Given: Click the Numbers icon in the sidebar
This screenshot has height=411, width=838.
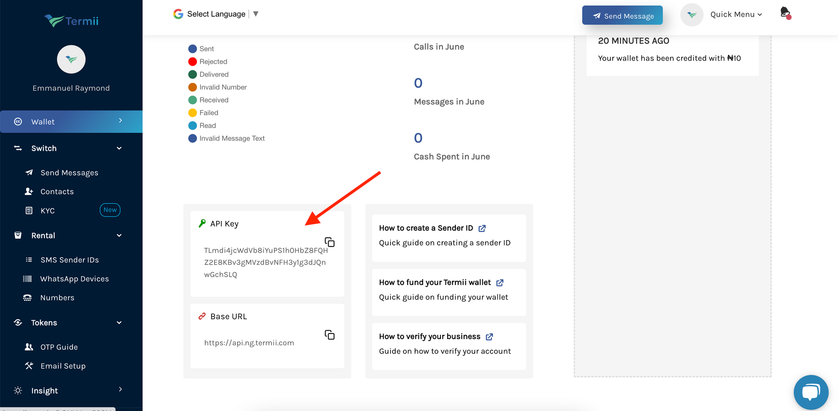Looking at the screenshot, I should (28, 298).
